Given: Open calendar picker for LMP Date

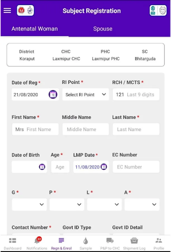Looking at the screenshot, I should (104, 167).
